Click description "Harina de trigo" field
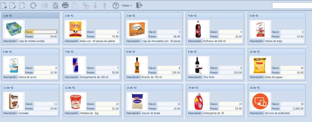 coord(284,41)
